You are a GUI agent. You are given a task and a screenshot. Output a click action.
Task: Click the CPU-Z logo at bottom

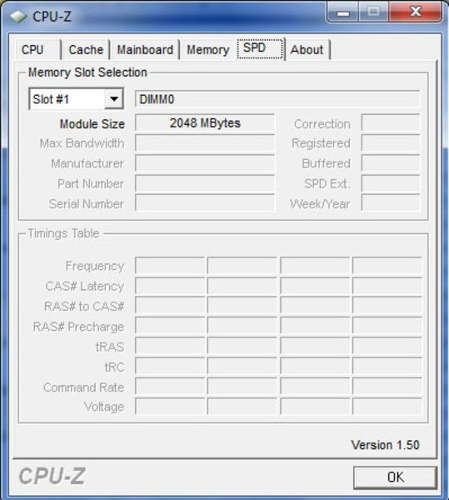[x=52, y=477]
